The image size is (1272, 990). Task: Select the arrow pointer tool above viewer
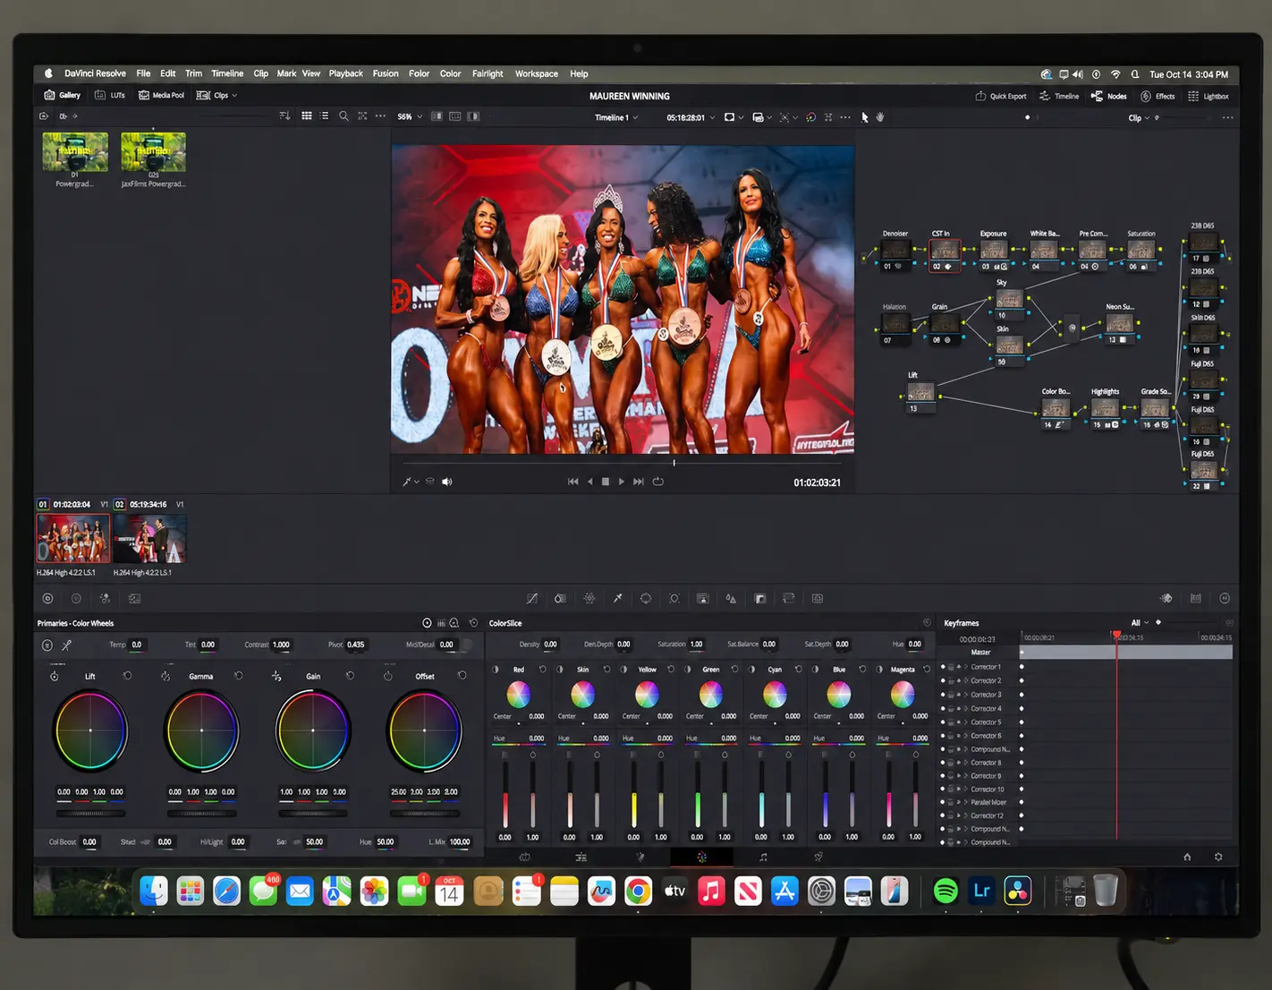click(x=865, y=117)
